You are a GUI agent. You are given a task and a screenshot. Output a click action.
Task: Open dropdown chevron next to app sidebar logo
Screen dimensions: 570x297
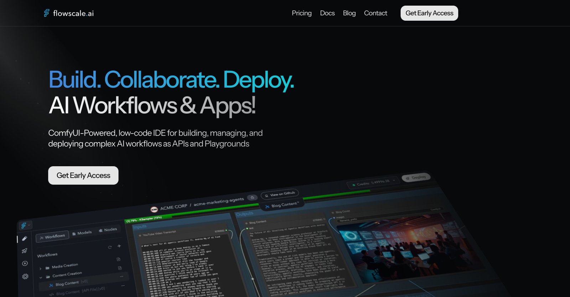[x=29, y=224]
